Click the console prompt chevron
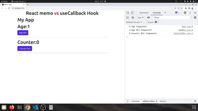198x111 pixels. tap(127, 37)
